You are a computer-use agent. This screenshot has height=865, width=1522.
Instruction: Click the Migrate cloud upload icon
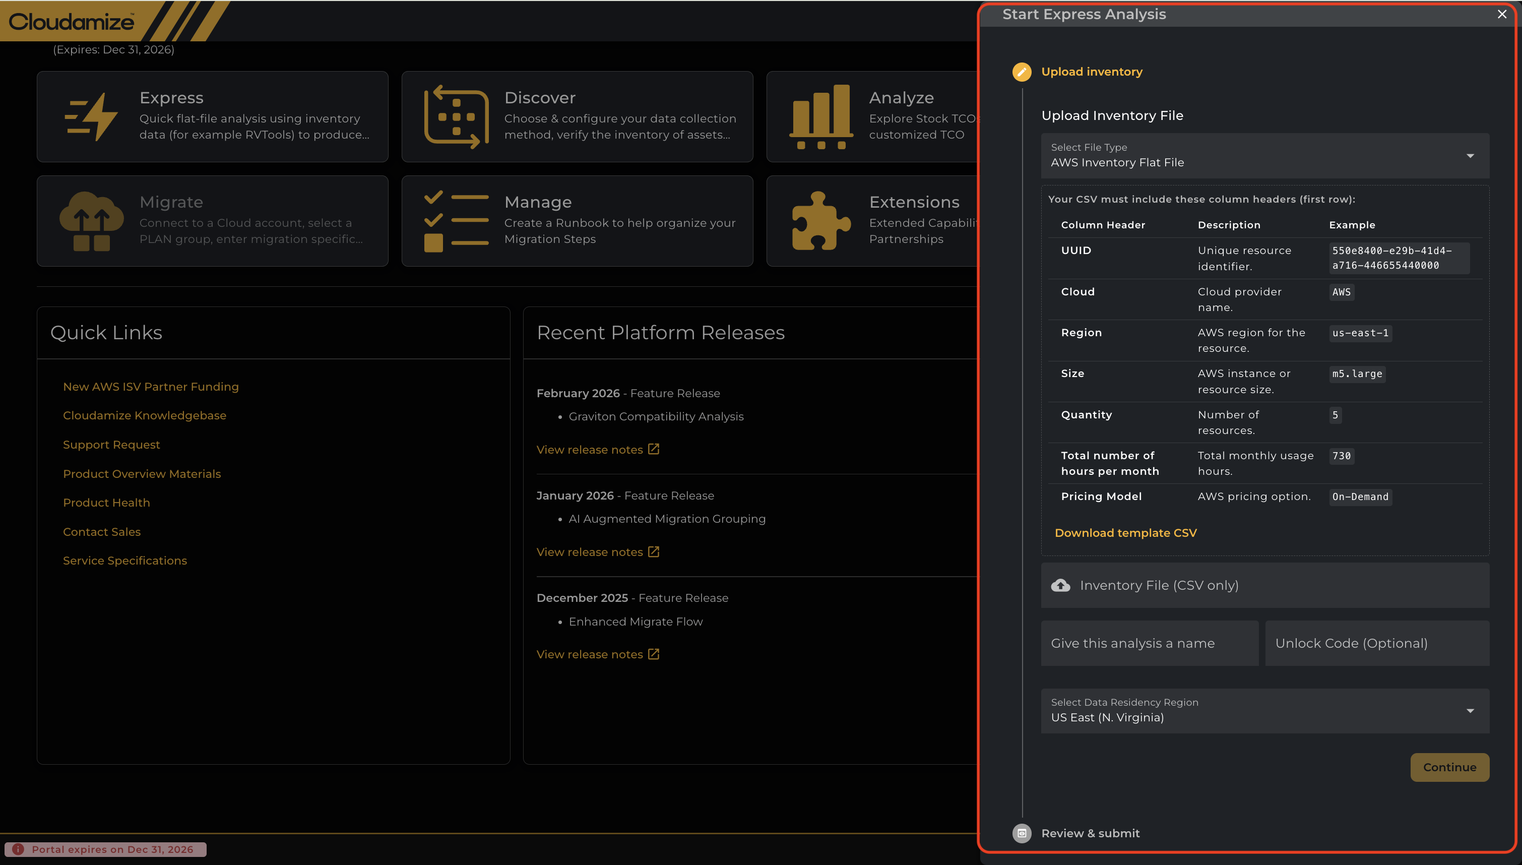click(x=91, y=221)
